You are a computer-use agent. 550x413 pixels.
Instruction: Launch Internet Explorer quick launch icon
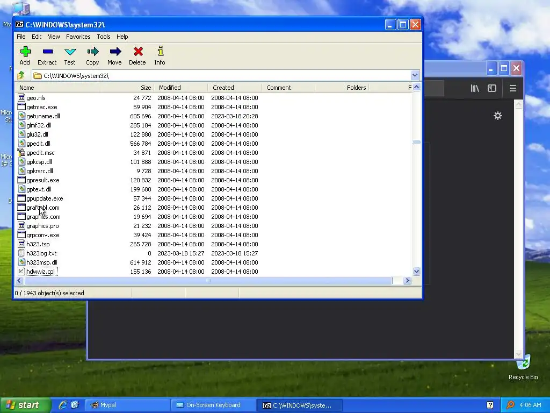[x=63, y=405]
